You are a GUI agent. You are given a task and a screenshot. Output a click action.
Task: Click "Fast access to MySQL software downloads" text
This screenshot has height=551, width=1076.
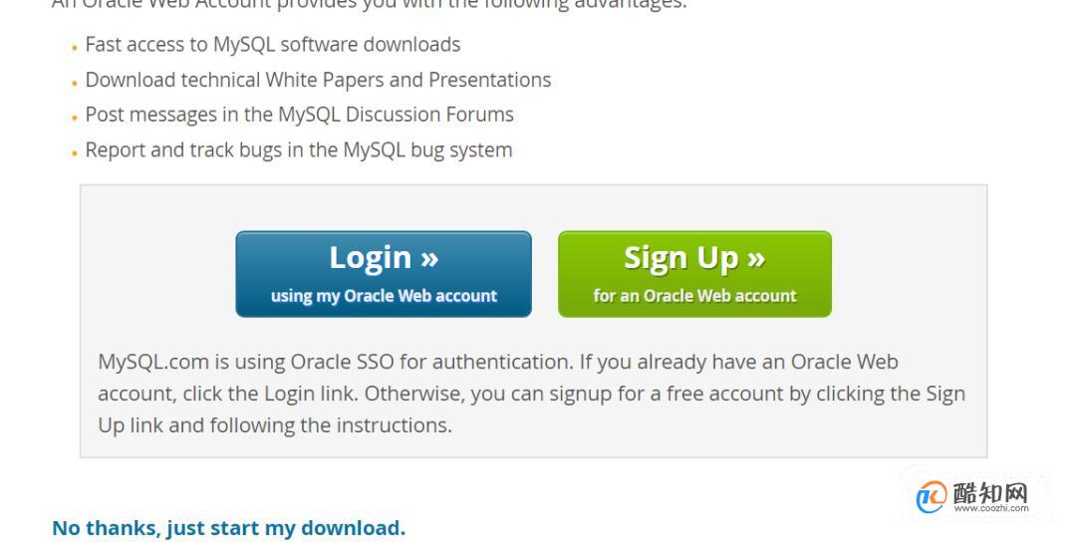(272, 45)
